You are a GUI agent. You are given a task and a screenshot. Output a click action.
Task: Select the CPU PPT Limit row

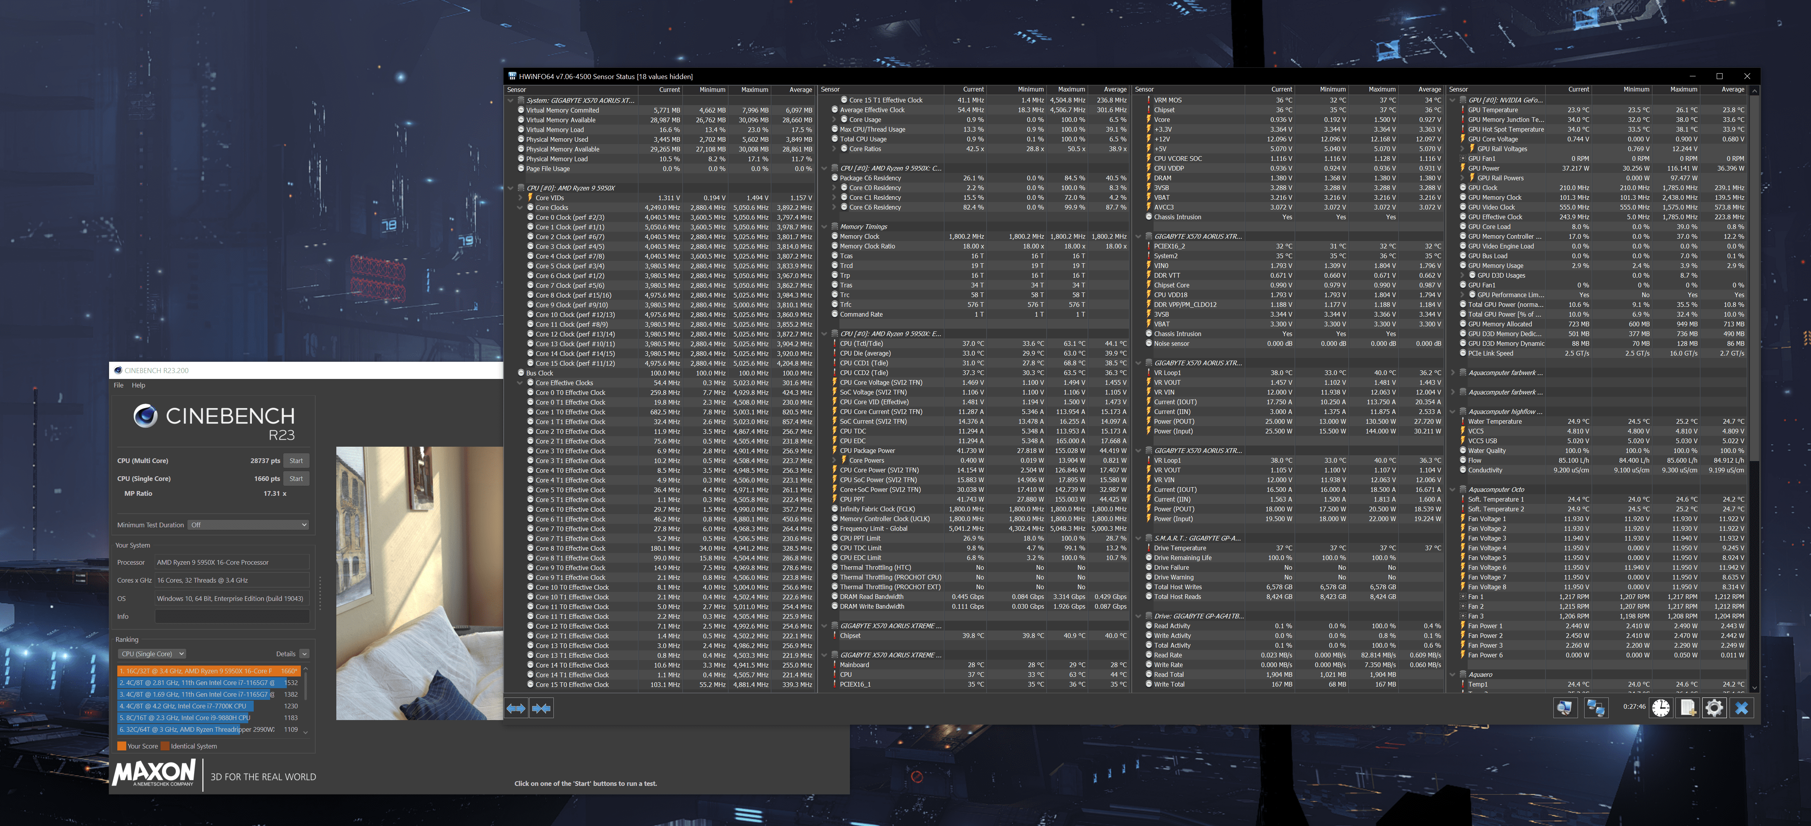click(x=974, y=538)
